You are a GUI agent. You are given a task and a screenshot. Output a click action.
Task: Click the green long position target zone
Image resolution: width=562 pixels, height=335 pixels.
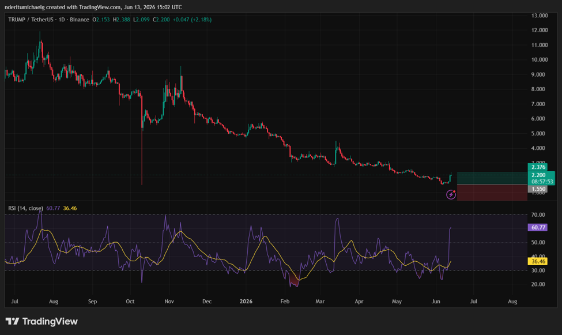click(x=492, y=178)
